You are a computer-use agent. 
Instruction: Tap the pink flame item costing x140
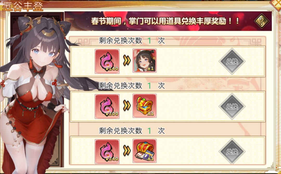pos(107,61)
